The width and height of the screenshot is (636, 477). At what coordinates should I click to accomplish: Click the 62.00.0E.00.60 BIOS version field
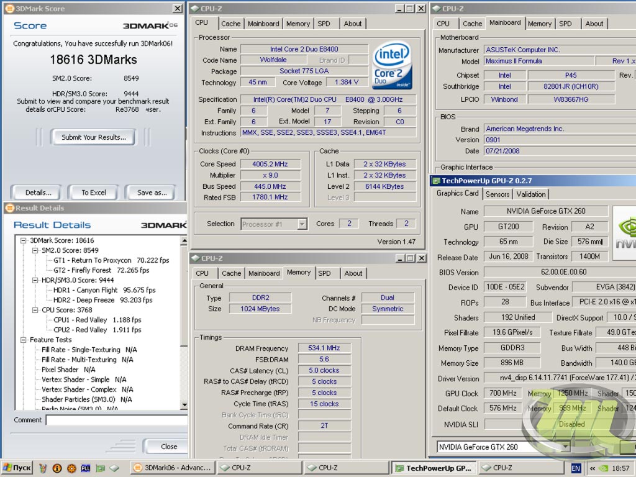click(x=560, y=272)
